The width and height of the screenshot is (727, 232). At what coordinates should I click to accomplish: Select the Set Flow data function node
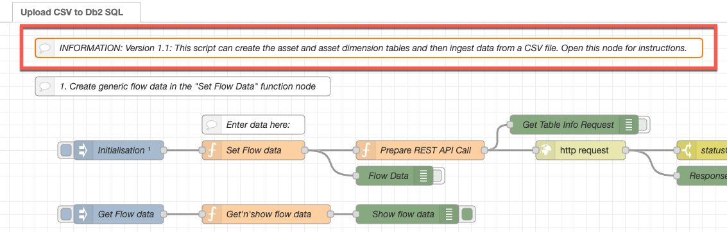pyautogui.click(x=253, y=150)
